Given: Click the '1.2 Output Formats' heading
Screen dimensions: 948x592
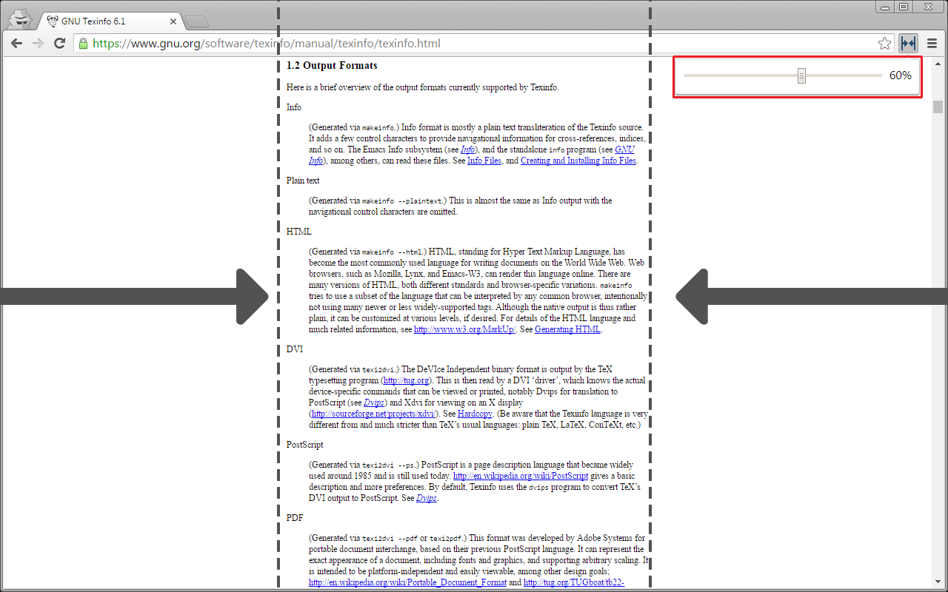Looking at the screenshot, I should click(332, 66).
